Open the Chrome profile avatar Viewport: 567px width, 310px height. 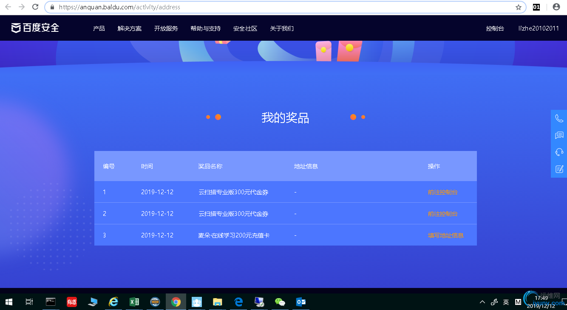pos(556,7)
